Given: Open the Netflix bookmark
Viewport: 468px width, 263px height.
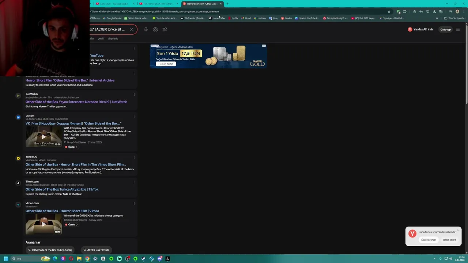Looking at the screenshot, I should 233,18.
